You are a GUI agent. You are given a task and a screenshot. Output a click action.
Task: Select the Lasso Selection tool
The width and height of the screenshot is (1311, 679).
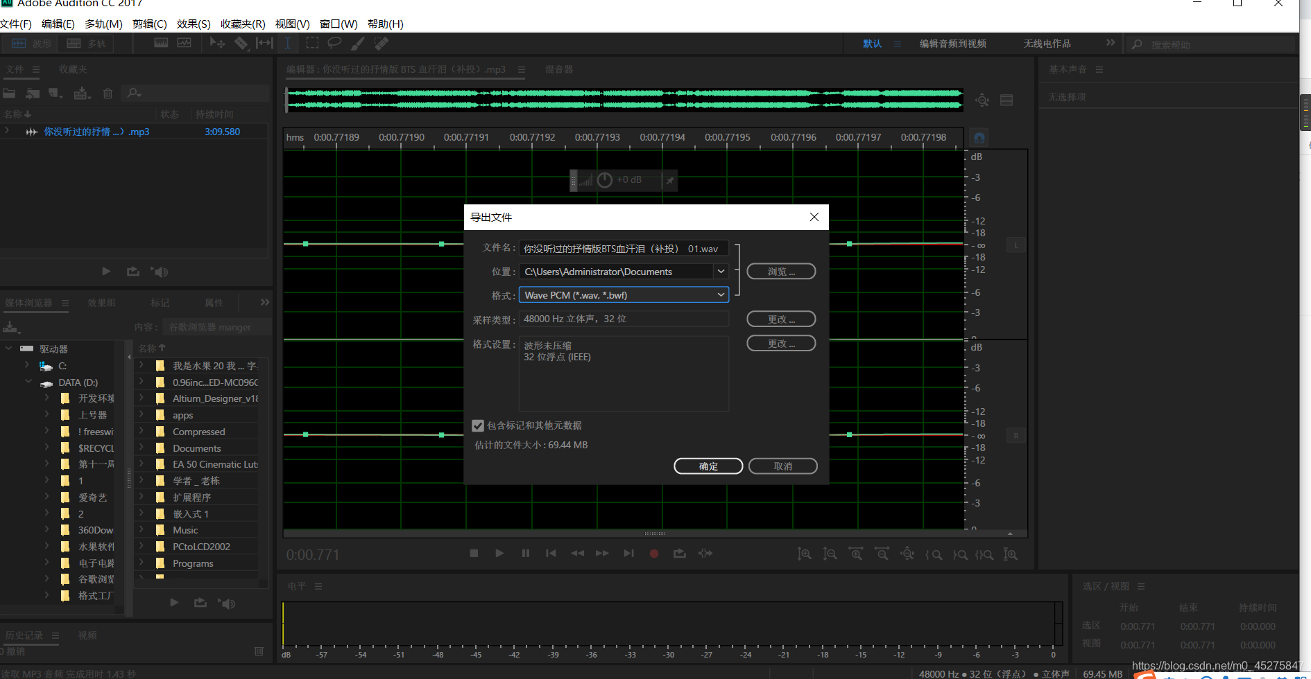point(334,43)
